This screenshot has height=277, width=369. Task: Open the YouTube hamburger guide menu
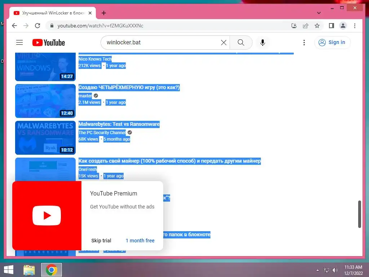pyautogui.click(x=19, y=43)
